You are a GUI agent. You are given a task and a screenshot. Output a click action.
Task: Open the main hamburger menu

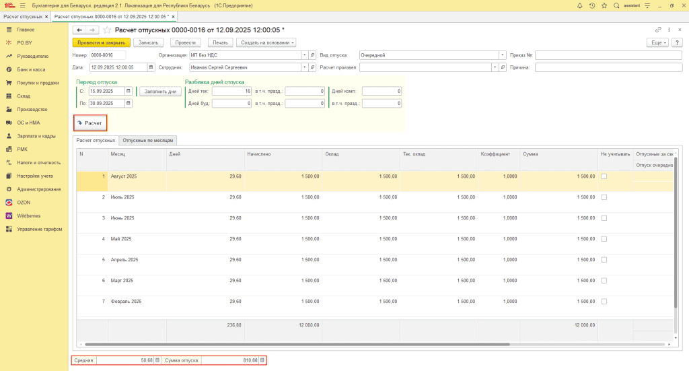[22, 5]
